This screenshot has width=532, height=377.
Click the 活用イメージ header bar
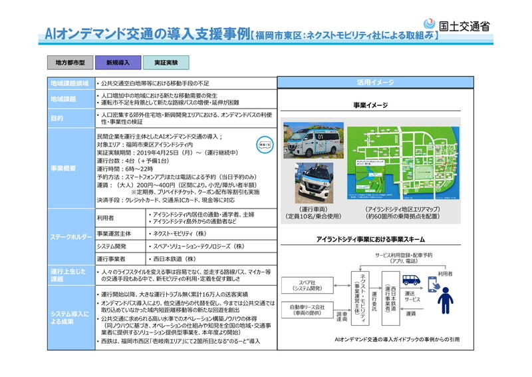(x=375, y=83)
